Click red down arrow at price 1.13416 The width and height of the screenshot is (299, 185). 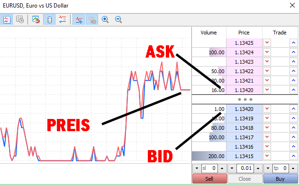(x=267, y=147)
